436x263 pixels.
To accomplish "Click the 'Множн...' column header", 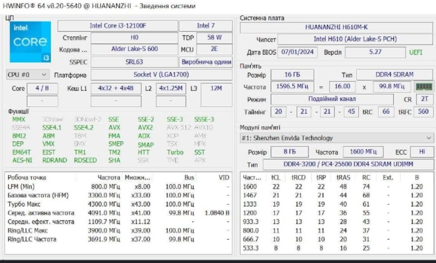I will click(137, 178).
